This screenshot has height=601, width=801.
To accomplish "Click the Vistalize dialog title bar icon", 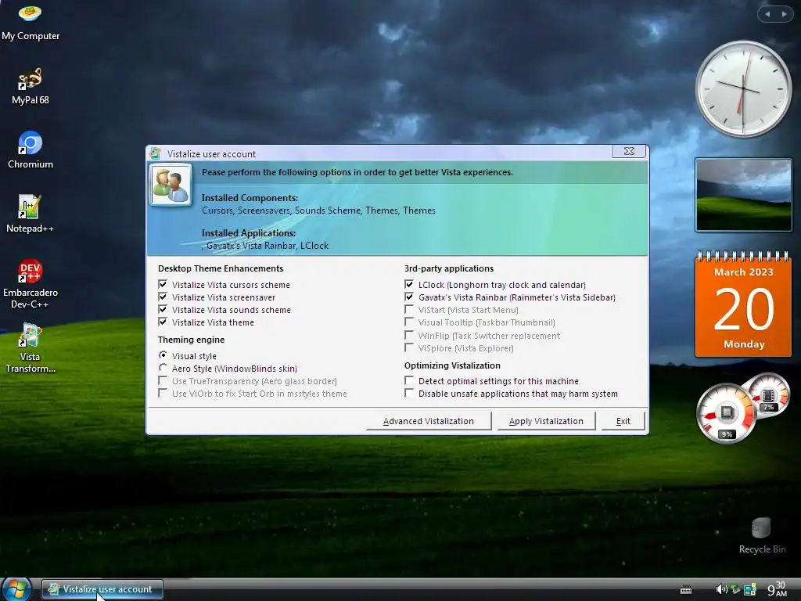I will 156,153.
